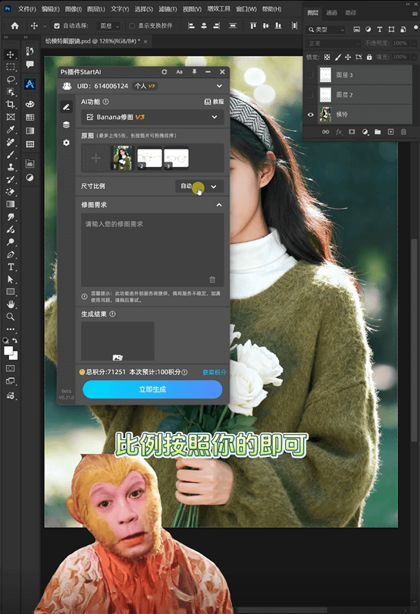Viewport: 420px width, 614px height.
Task: Pin the StartAI plugin window
Action: (x=194, y=72)
